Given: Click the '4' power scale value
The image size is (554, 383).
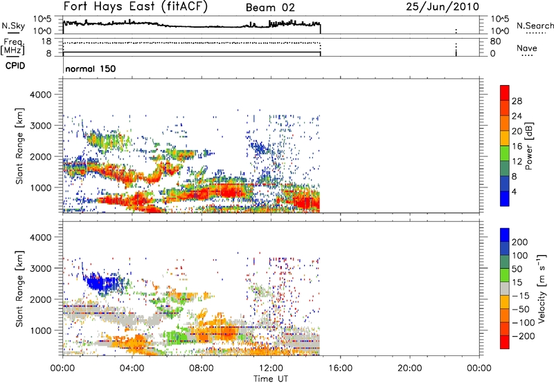Looking at the screenshot, I should [x=514, y=192].
